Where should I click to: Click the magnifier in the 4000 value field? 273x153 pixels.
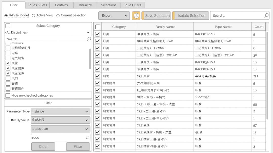pyautogui.click(x=88, y=138)
